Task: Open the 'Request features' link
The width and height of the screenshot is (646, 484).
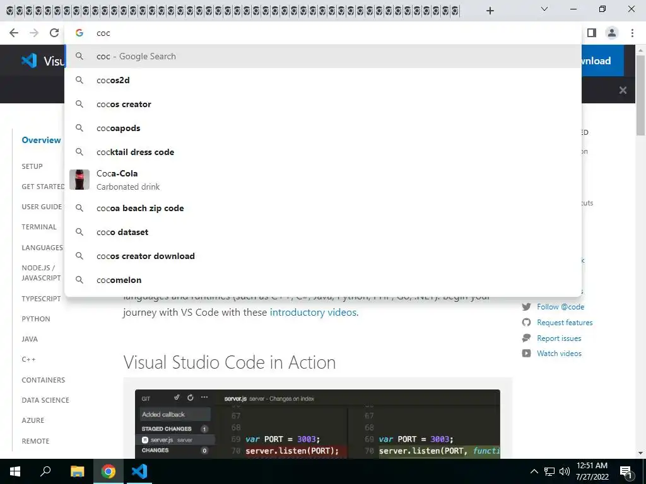Action: pos(565,322)
